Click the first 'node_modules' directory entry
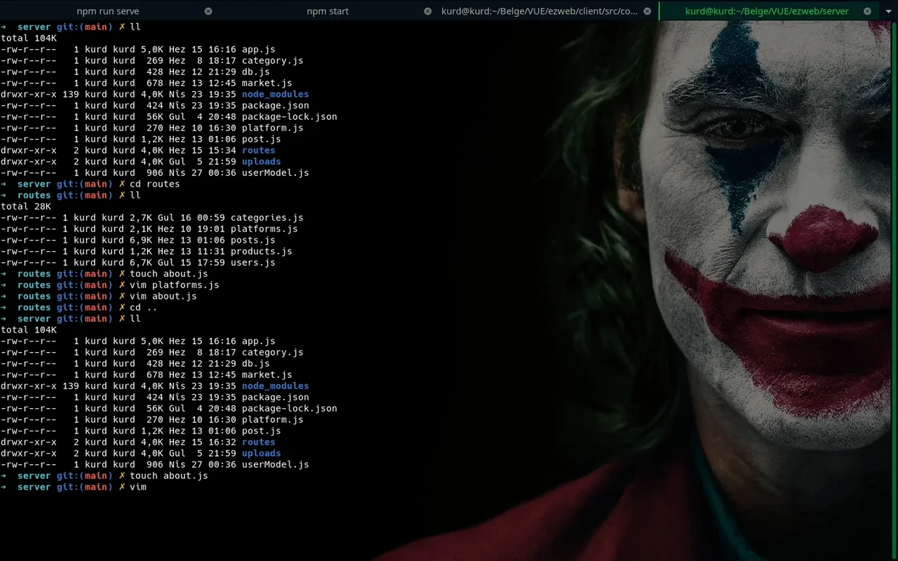Screen dimensions: 898x561 pyautogui.click(x=275, y=94)
